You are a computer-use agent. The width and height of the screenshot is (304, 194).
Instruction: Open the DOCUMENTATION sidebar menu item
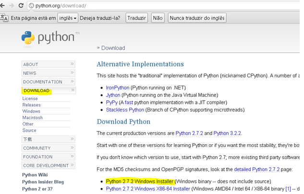(43, 82)
